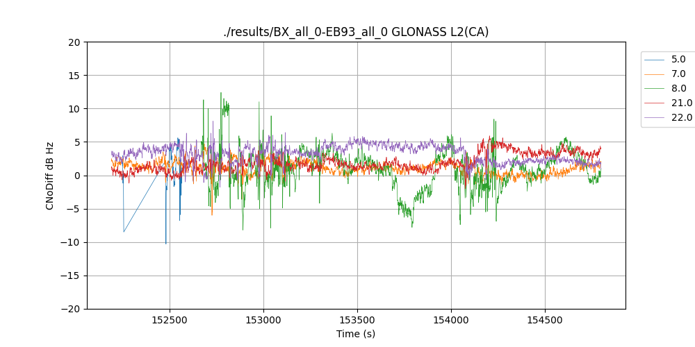The height and width of the screenshot is (347, 695).
Task: Click the Time (s) x-axis label
Action: [356, 334]
